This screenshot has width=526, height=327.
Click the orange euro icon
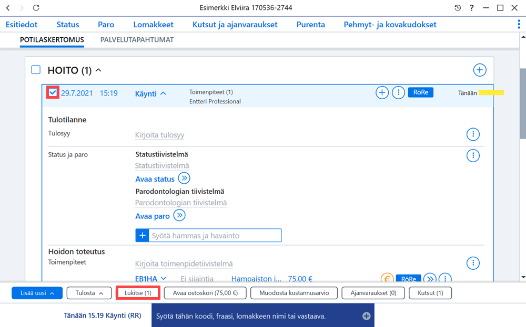387,278
